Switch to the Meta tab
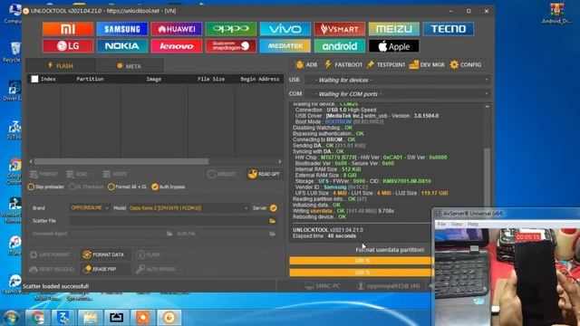 [129, 66]
